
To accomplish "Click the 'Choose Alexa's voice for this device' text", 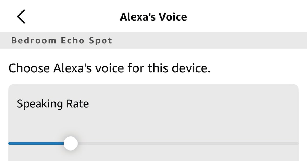I will [109, 68].
